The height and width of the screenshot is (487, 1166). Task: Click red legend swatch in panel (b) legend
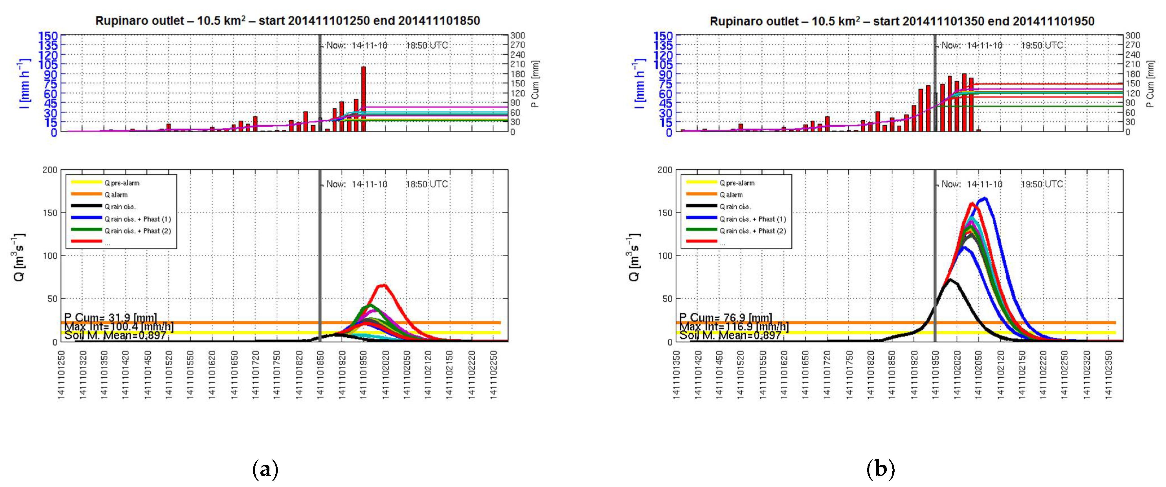click(x=702, y=242)
